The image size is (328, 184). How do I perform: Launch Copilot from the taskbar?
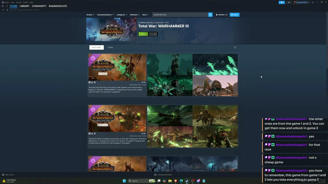tap(165, 181)
